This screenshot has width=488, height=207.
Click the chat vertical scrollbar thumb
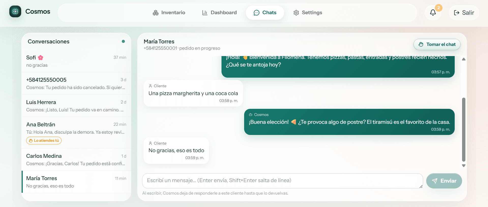[464, 129]
